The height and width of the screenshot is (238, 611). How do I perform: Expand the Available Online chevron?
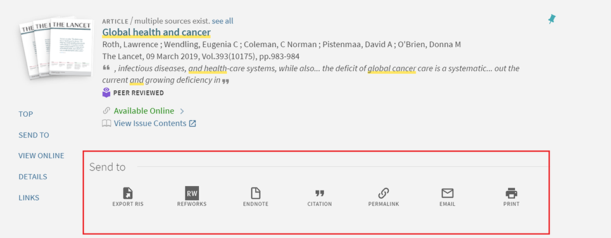(x=182, y=112)
